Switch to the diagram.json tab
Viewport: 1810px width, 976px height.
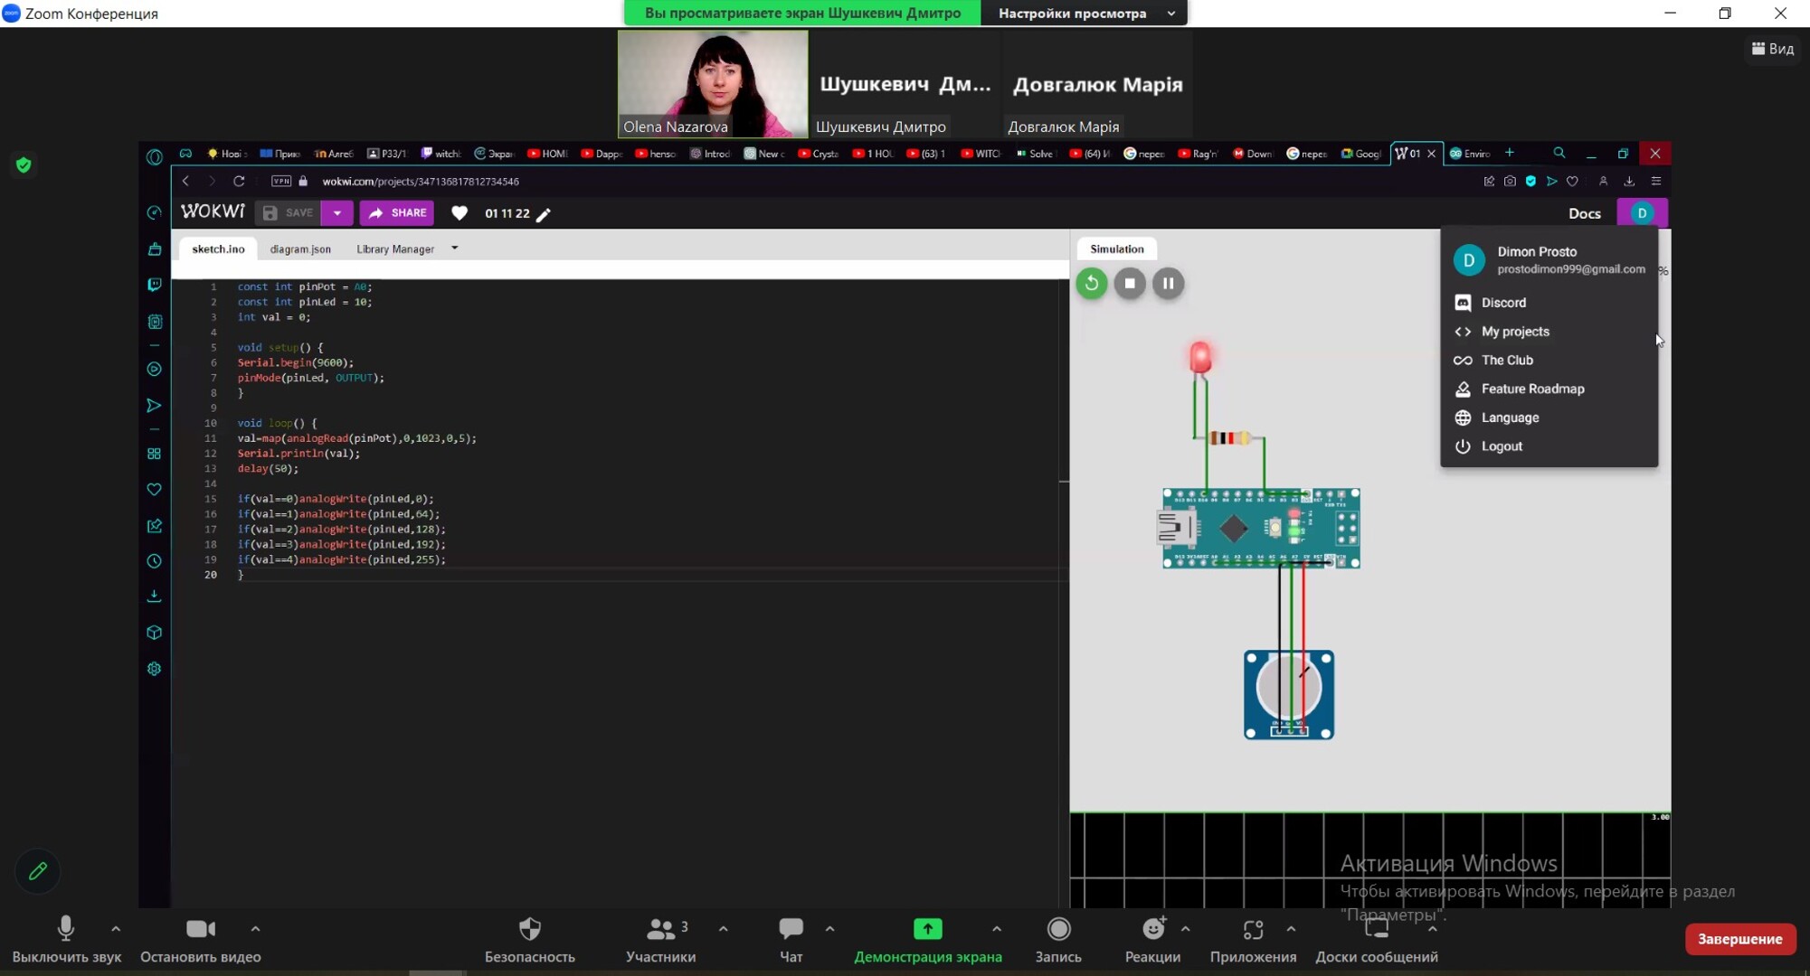300,249
